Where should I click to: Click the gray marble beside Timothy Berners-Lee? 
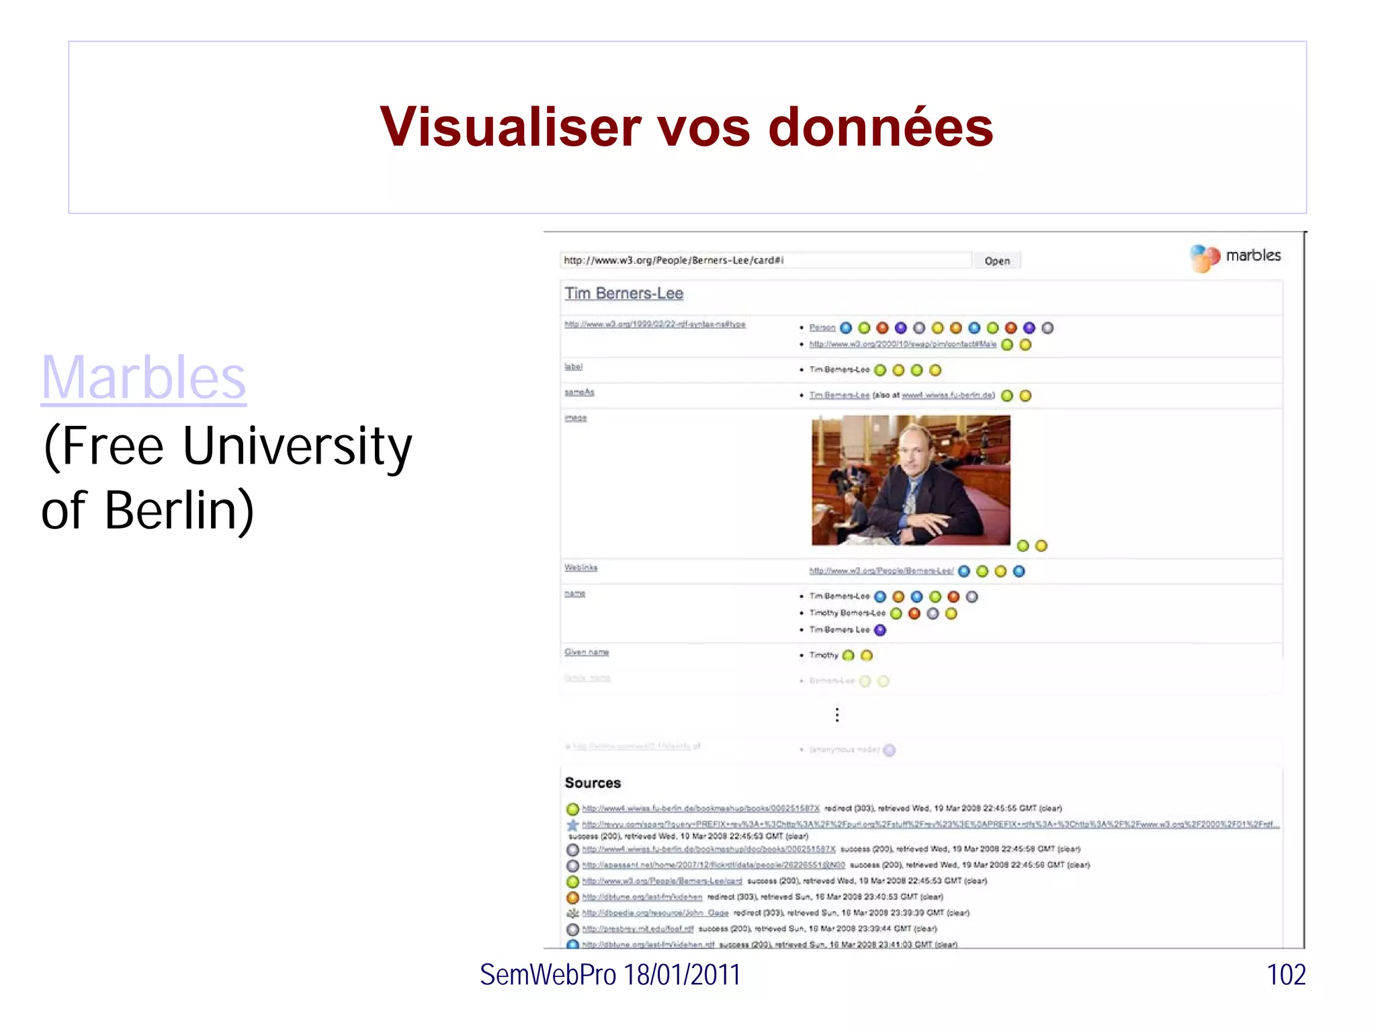(933, 613)
